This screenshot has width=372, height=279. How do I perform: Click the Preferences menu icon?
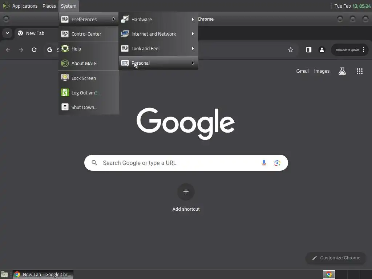65,19
